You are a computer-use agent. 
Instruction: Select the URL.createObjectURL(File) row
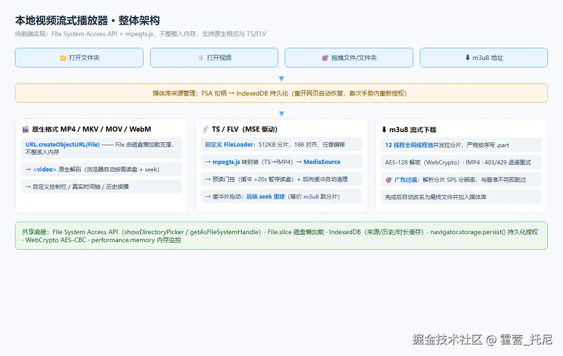tap(101, 148)
